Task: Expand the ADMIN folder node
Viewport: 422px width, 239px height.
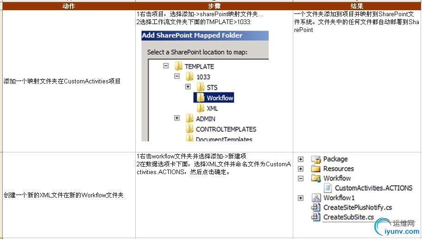Action: (177, 118)
